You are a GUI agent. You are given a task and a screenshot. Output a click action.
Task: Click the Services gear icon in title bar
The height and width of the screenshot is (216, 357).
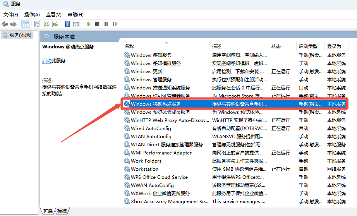[x=6, y=4]
